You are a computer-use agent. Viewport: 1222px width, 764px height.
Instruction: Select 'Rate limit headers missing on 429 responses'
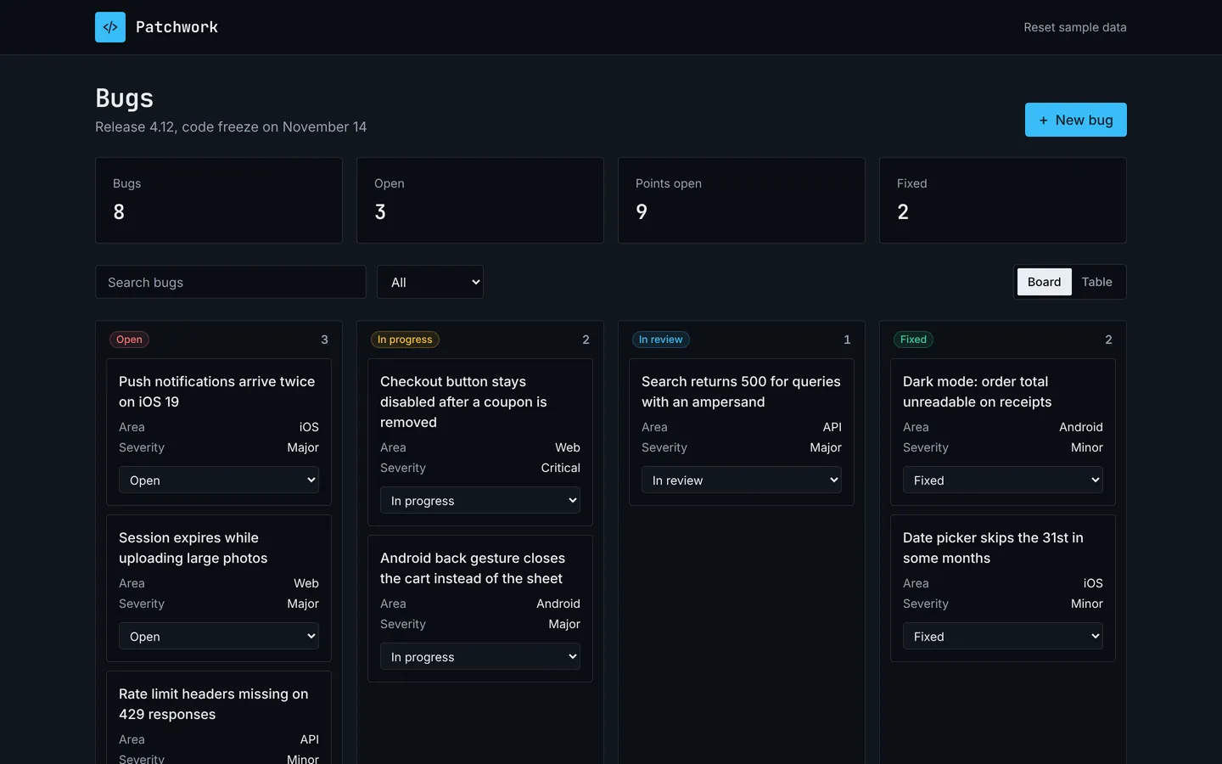pos(214,704)
